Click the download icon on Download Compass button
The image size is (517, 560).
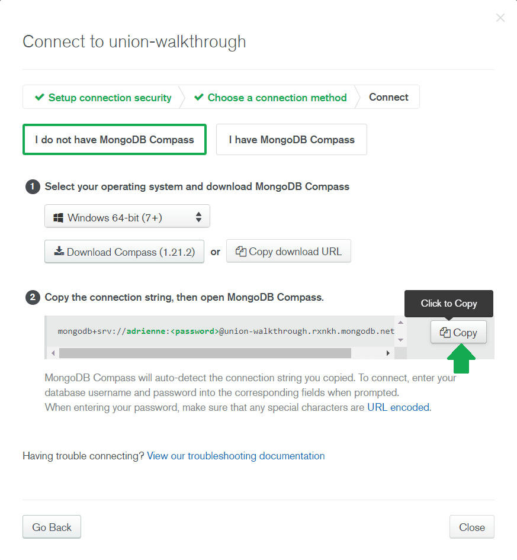[x=59, y=251]
